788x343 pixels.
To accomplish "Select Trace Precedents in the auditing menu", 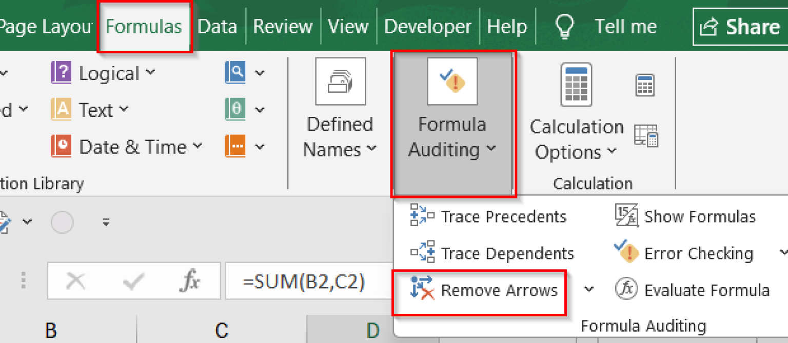I will click(503, 216).
